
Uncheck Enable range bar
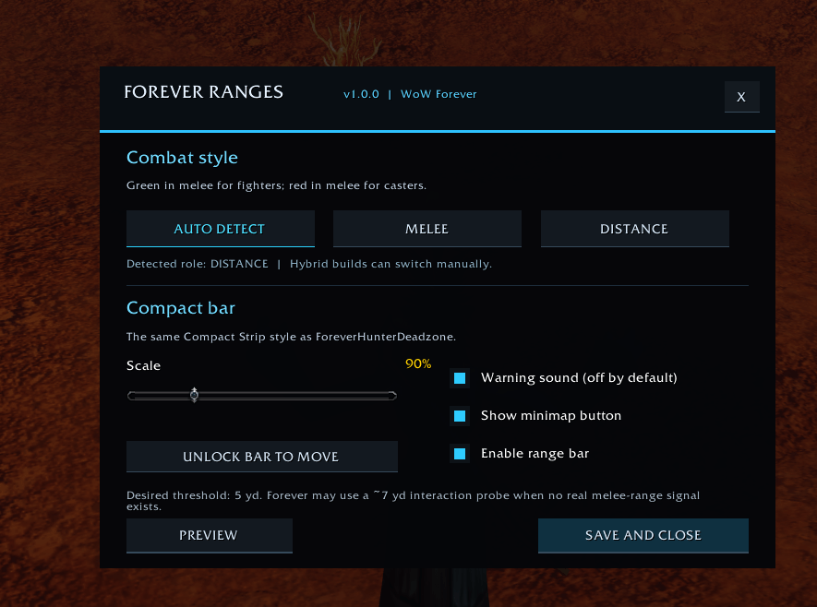(x=460, y=454)
